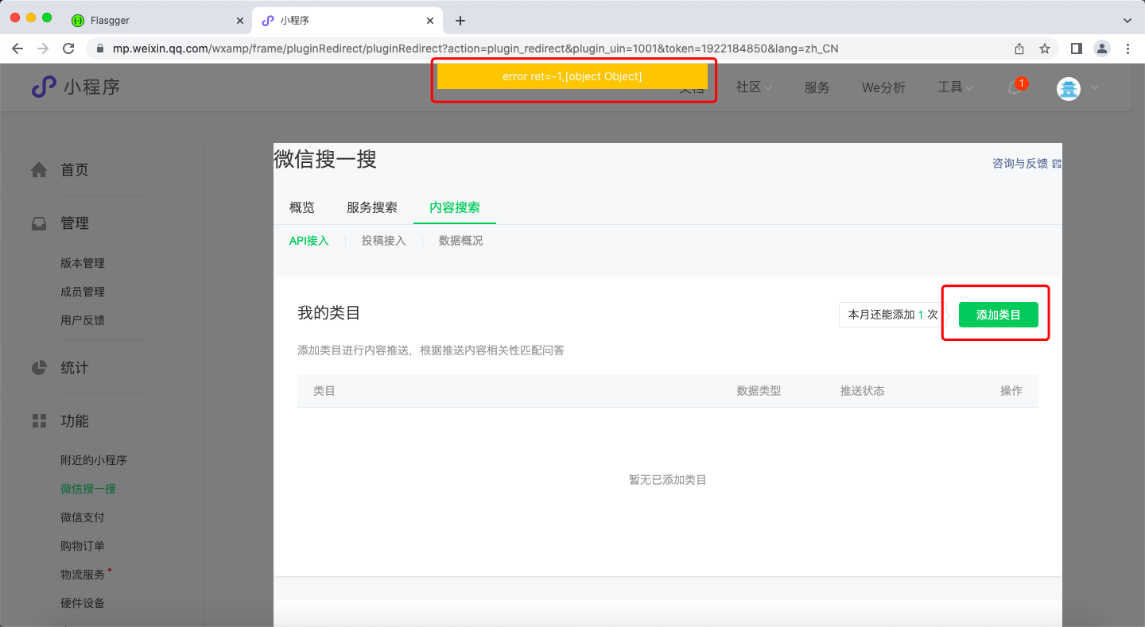Open 硬件设备 in the sidebar
Viewport: 1145px width, 627px height.
[x=83, y=603]
